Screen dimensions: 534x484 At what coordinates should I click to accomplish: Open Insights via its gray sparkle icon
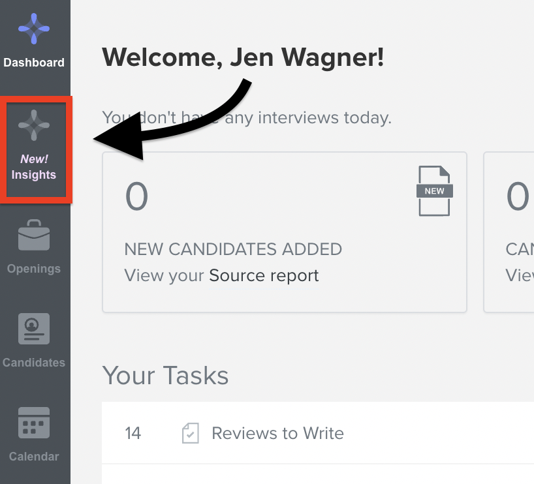coord(34,125)
